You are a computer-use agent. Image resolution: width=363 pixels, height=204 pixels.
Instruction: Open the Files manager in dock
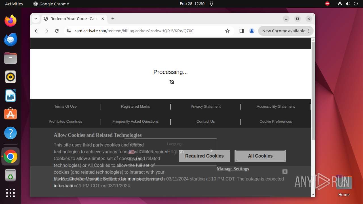[10, 58]
